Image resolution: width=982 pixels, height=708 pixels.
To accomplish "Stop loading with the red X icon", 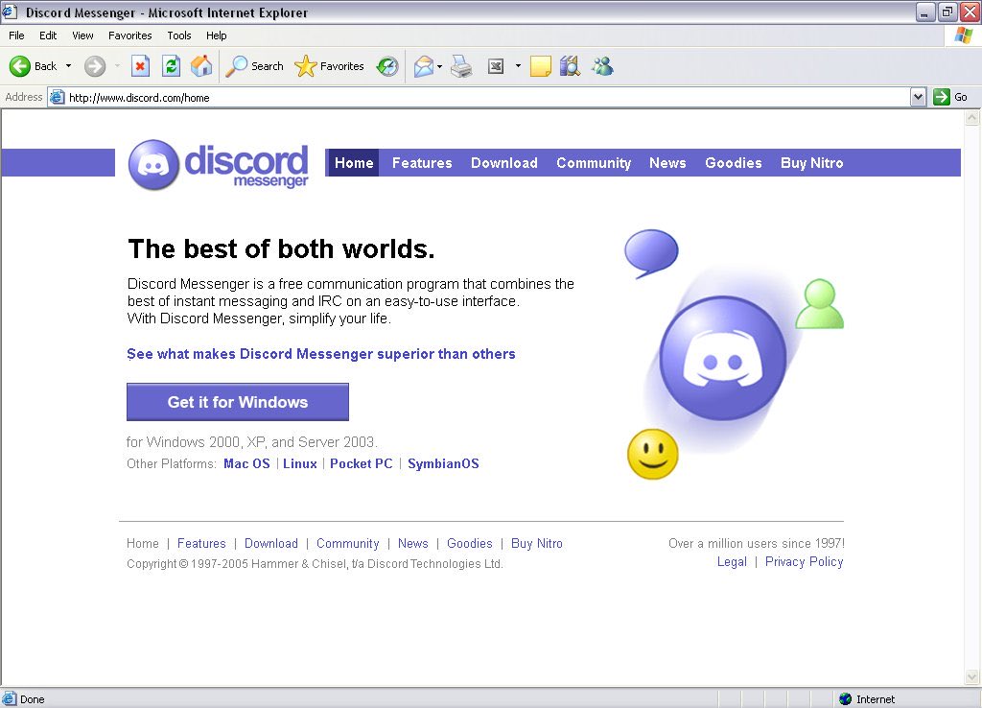I will pos(140,66).
